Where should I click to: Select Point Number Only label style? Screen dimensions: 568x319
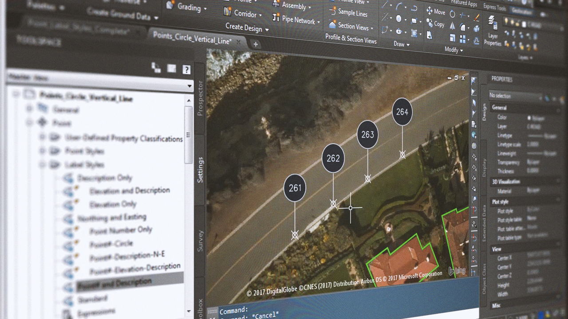[x=121, y=230]
